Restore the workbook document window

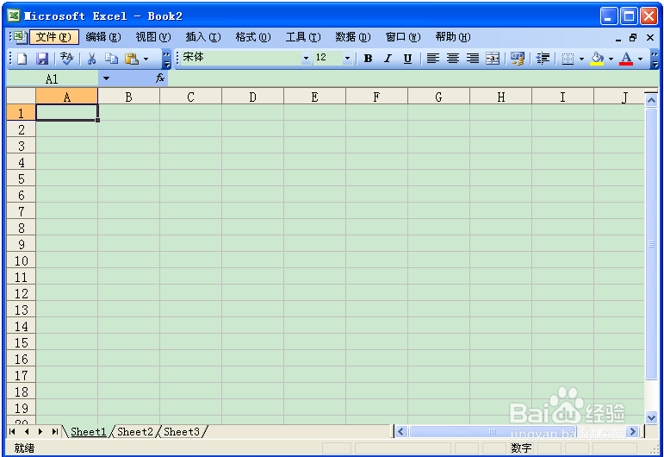[x=634, y=38]
